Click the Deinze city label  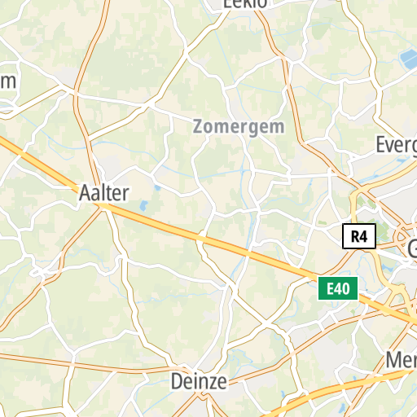click(x=199, y=381)
